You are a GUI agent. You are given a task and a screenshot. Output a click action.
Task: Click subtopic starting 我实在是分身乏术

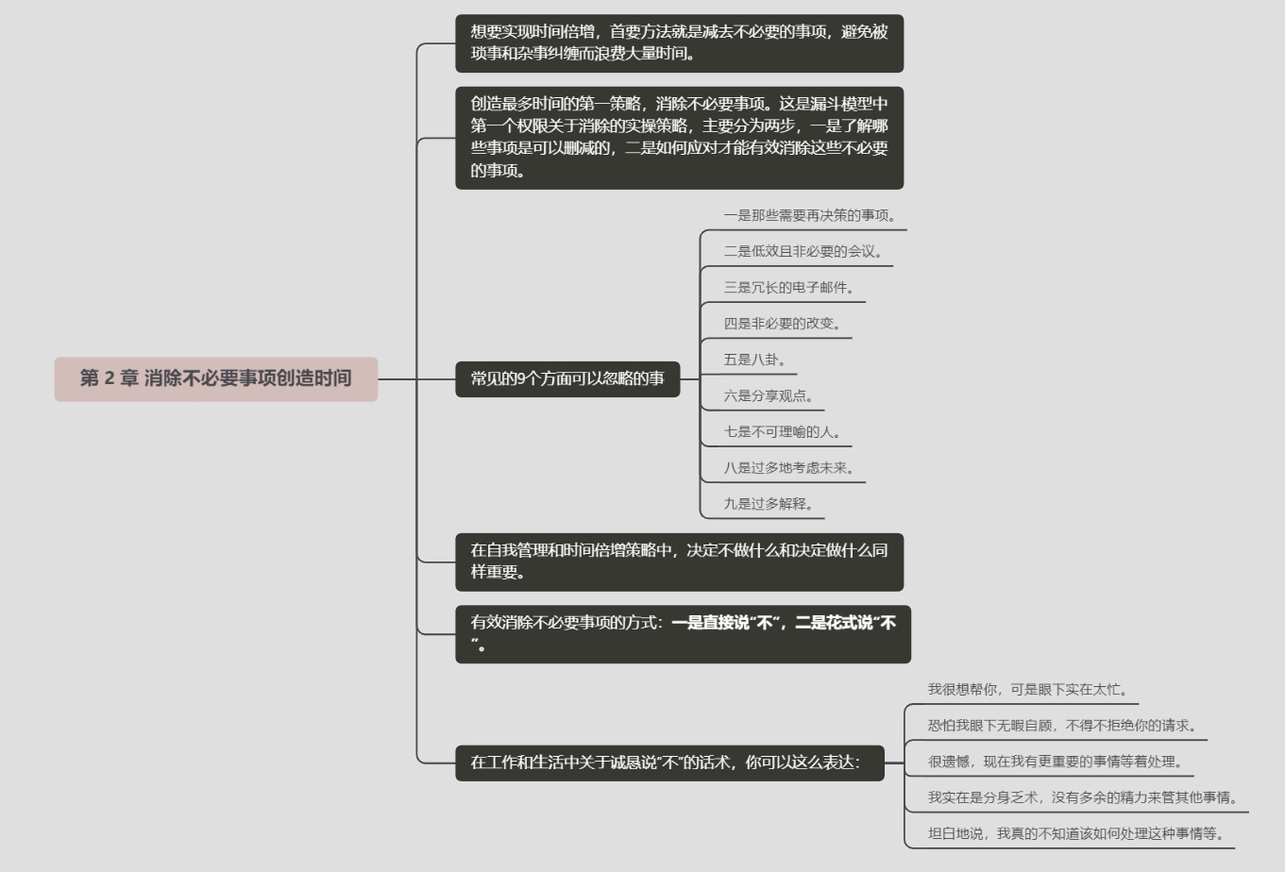(x=1084, y=797)
